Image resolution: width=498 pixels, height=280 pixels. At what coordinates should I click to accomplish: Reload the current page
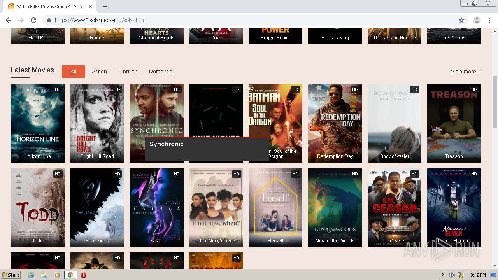(x=33, y=20)
